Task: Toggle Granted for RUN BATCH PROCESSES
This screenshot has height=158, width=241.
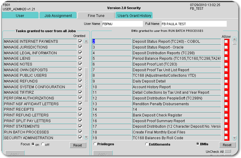Action: (80, 132)
